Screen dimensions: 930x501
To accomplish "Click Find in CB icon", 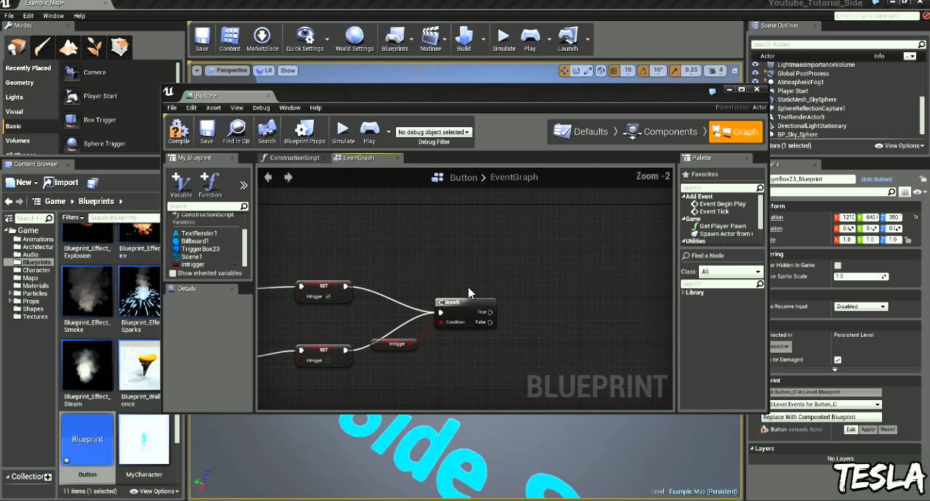I will tap(236, 131).
